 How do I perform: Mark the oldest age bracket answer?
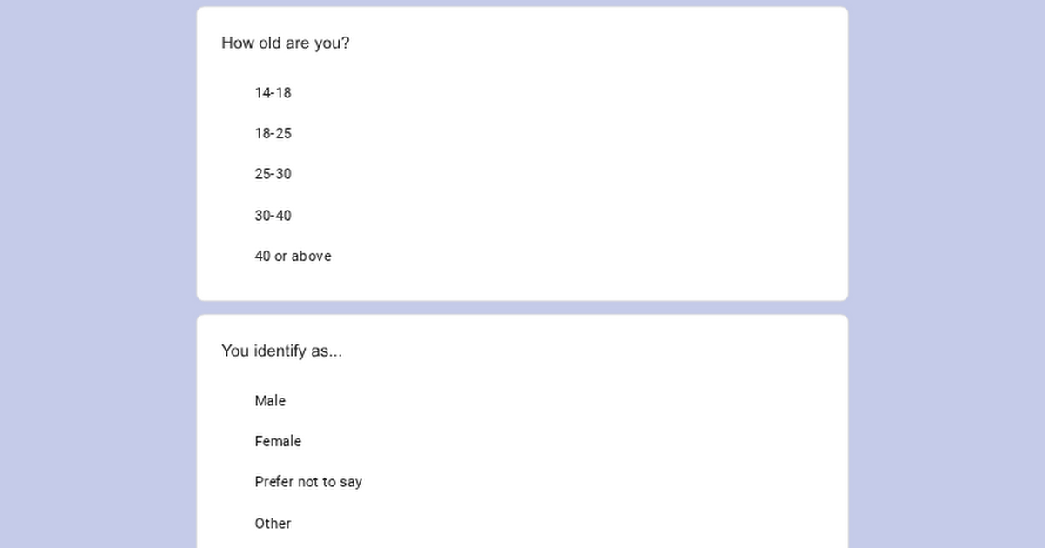tap(293, 257)
